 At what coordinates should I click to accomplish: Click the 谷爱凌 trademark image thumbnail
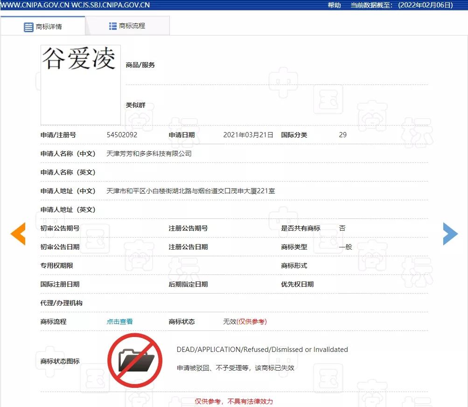click(x=81, y=85)
